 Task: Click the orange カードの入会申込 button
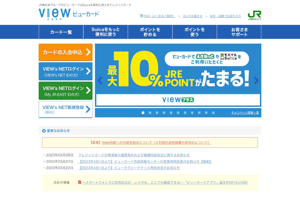click(66, 52)
